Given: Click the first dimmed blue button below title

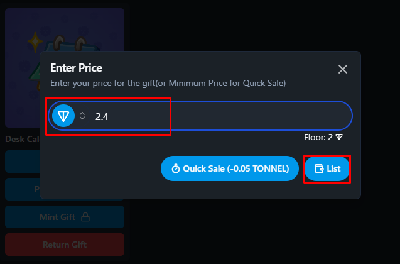Looking at the screenshot, I should click(23, 162).
